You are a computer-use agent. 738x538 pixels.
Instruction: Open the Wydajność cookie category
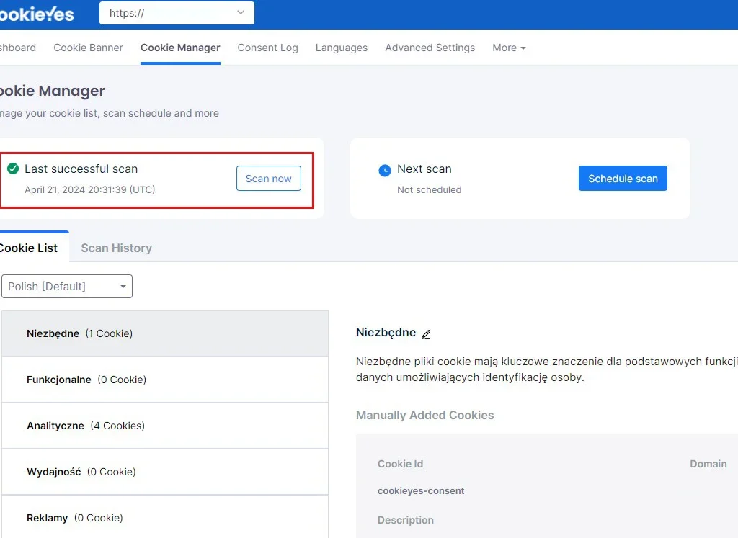164,472
